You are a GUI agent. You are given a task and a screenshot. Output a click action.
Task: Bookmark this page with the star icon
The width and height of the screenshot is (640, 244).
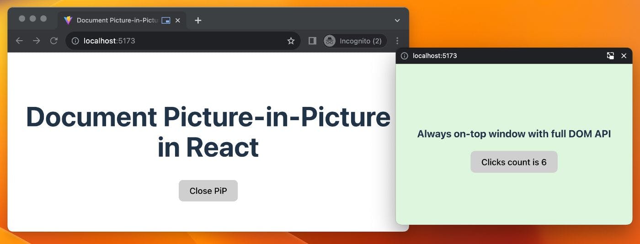pos(291,41)
